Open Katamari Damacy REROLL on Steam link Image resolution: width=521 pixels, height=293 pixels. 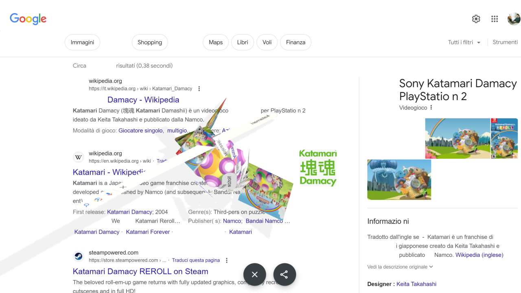point(140,271)
